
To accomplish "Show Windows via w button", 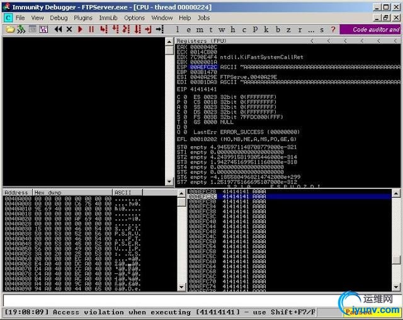I will coord(222,30).
